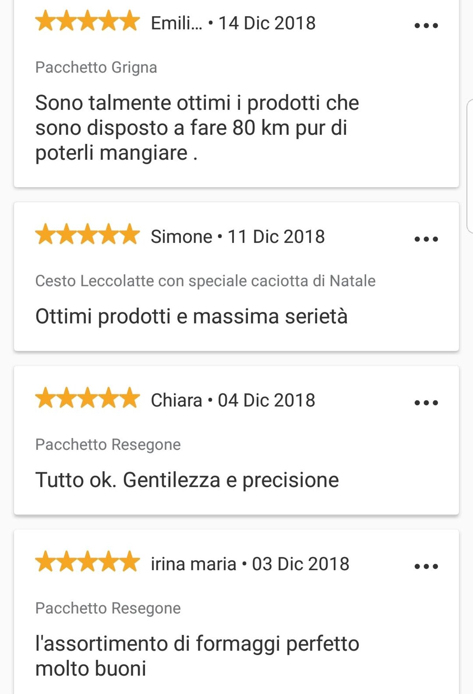Click the stars on Chiara's review

[87, 399]
